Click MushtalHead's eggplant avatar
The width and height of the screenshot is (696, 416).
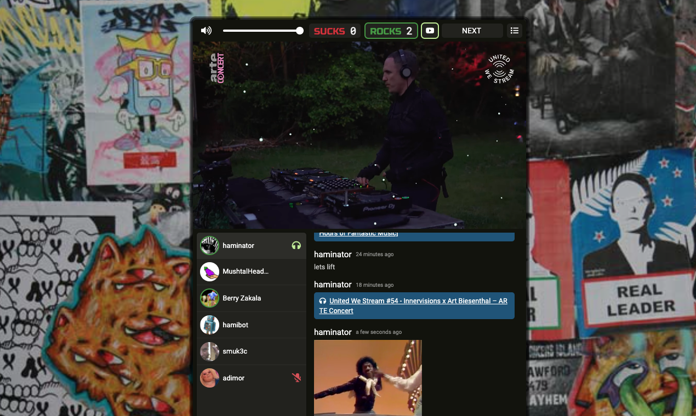pyautogui.click(x=209, y=271)
